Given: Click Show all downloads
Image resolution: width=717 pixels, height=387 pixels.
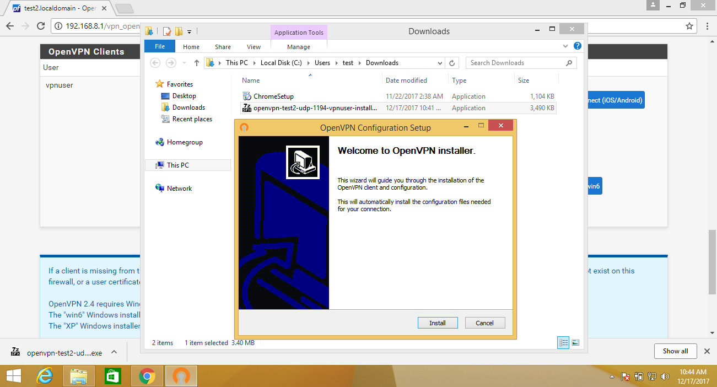Looking at the screenshot, I should click(675, 351).
